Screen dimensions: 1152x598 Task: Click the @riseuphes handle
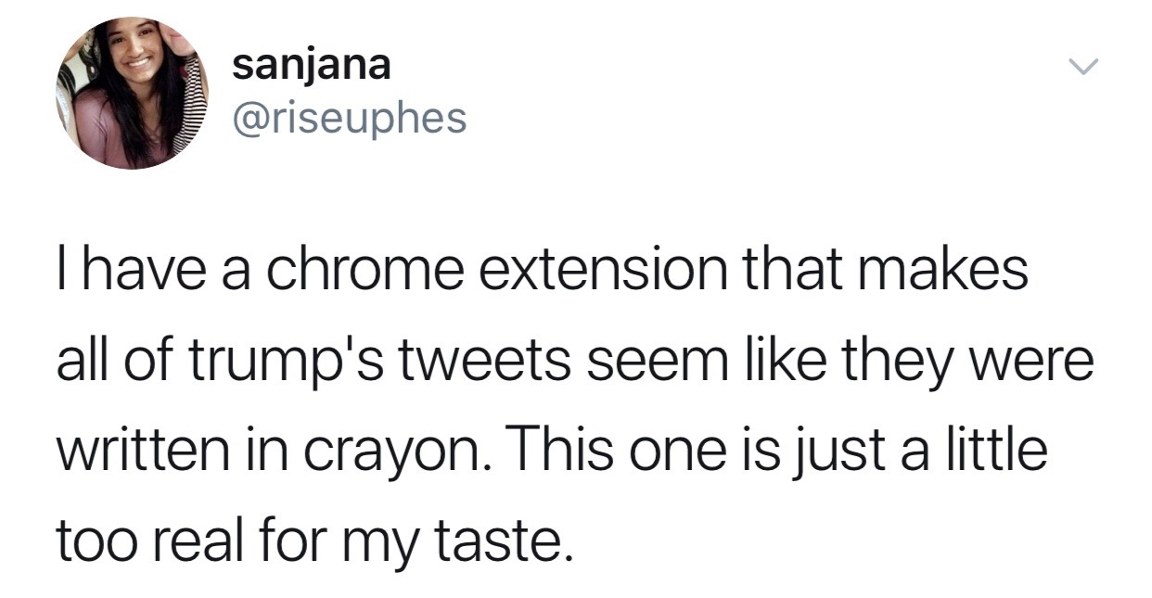(350, 118)
